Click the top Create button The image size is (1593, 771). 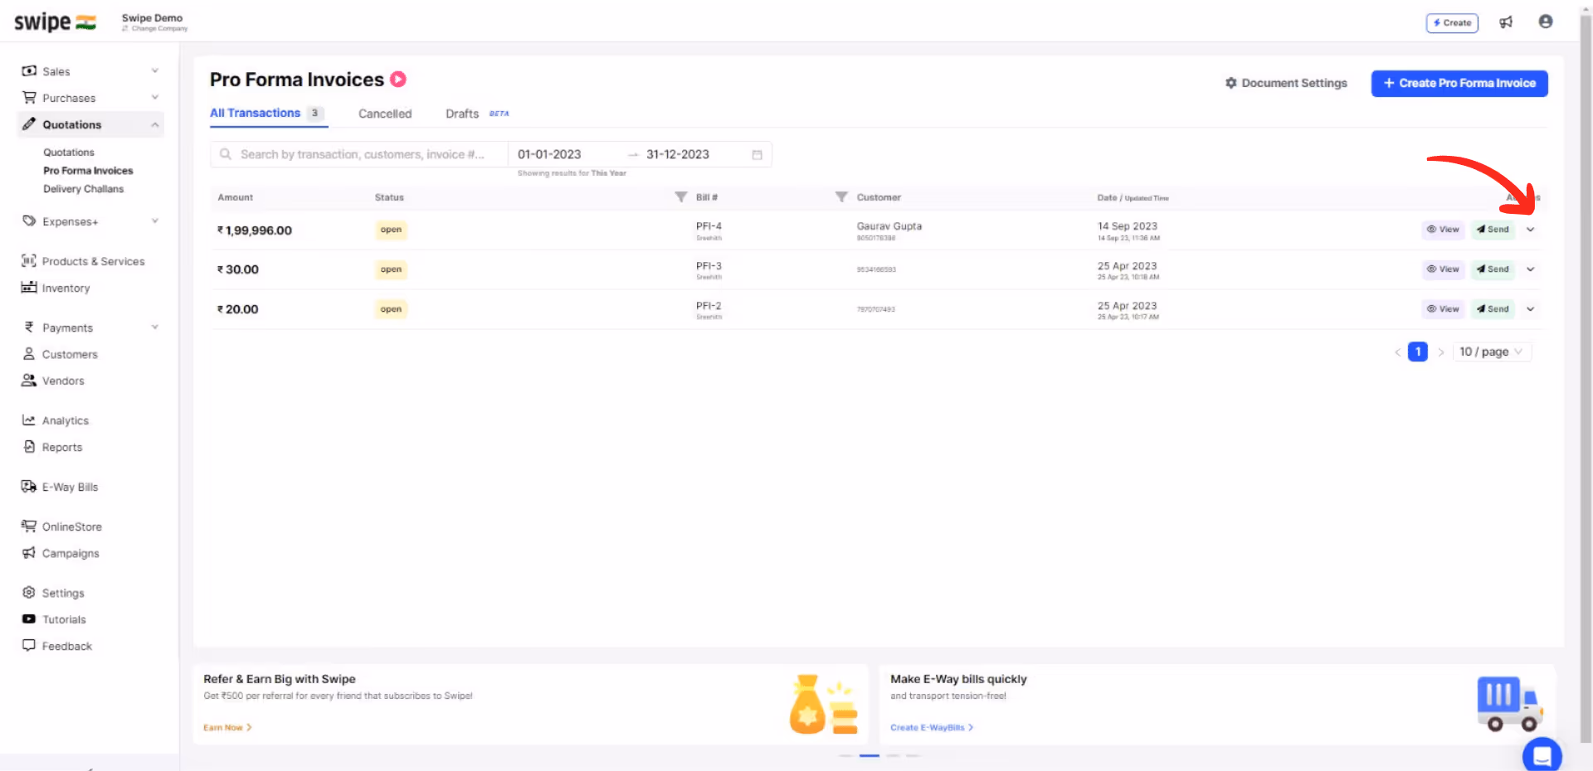pos(1452,23)
